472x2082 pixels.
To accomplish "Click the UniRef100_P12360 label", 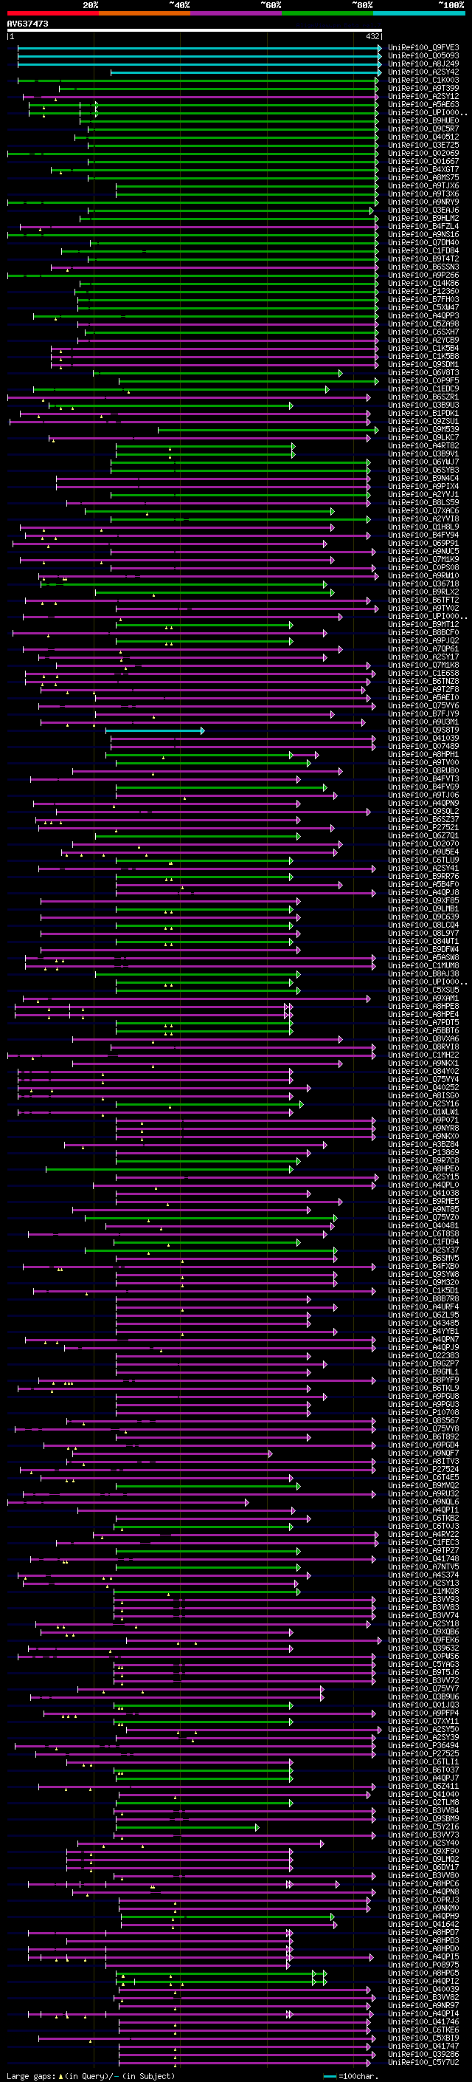I will (x=423, y=291).
